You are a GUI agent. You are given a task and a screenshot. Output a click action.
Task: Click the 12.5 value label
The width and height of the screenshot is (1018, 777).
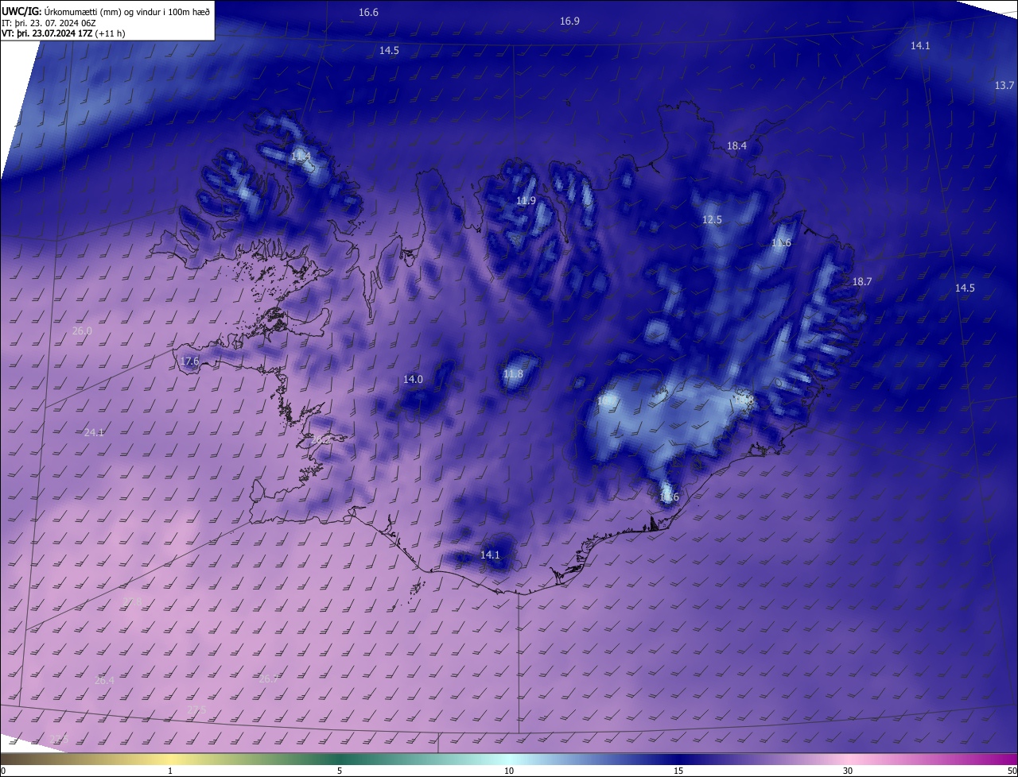(712, 220)
